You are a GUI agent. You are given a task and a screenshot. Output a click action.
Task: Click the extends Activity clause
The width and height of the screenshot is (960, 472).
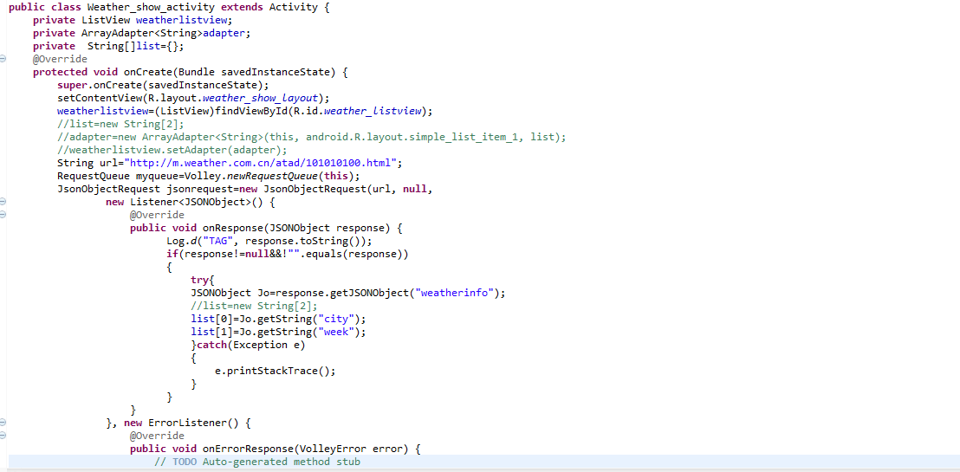[269, 7]
